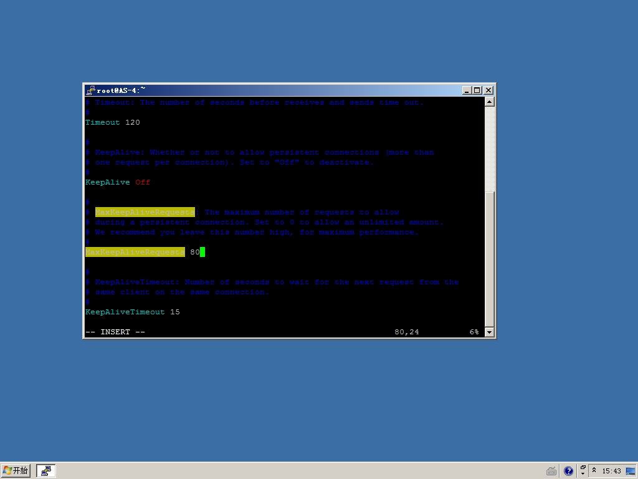Click the '80,24' cursor position indicator
Viewport: 638px width, 479px height.
tap(407, 332)
